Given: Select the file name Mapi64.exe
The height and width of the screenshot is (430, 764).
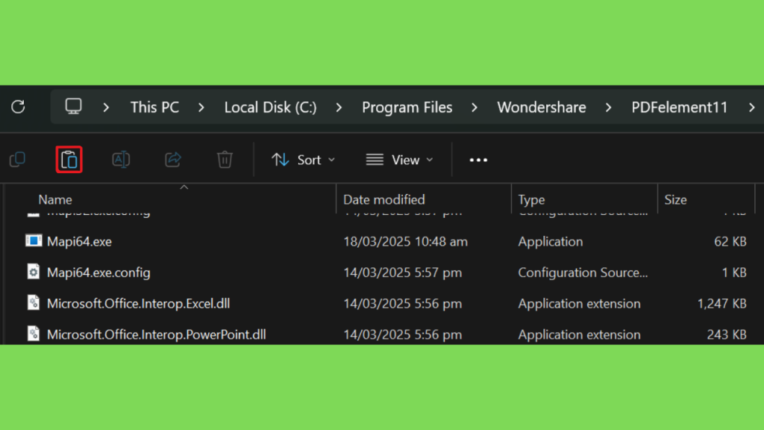Looking at the screenshot, I should (x=79, y=241).
